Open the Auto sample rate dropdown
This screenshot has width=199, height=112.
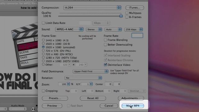(113, 29)
